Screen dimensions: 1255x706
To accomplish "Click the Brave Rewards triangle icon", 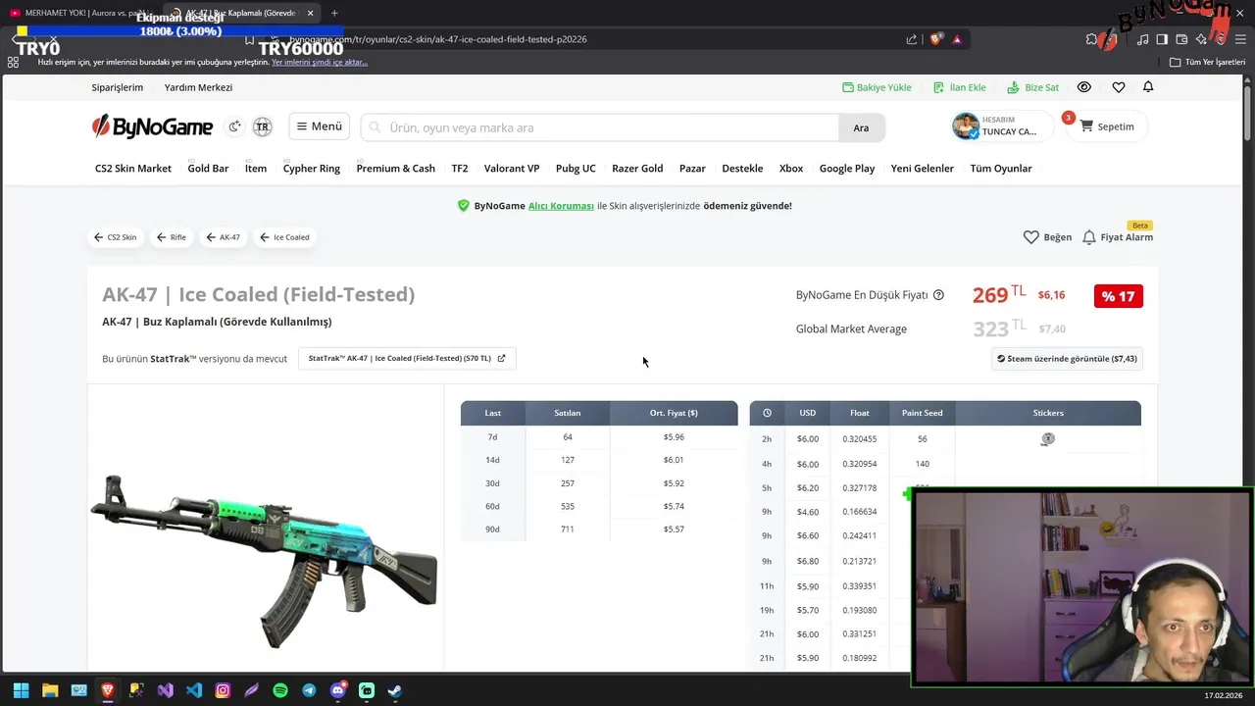I will 957,39.
